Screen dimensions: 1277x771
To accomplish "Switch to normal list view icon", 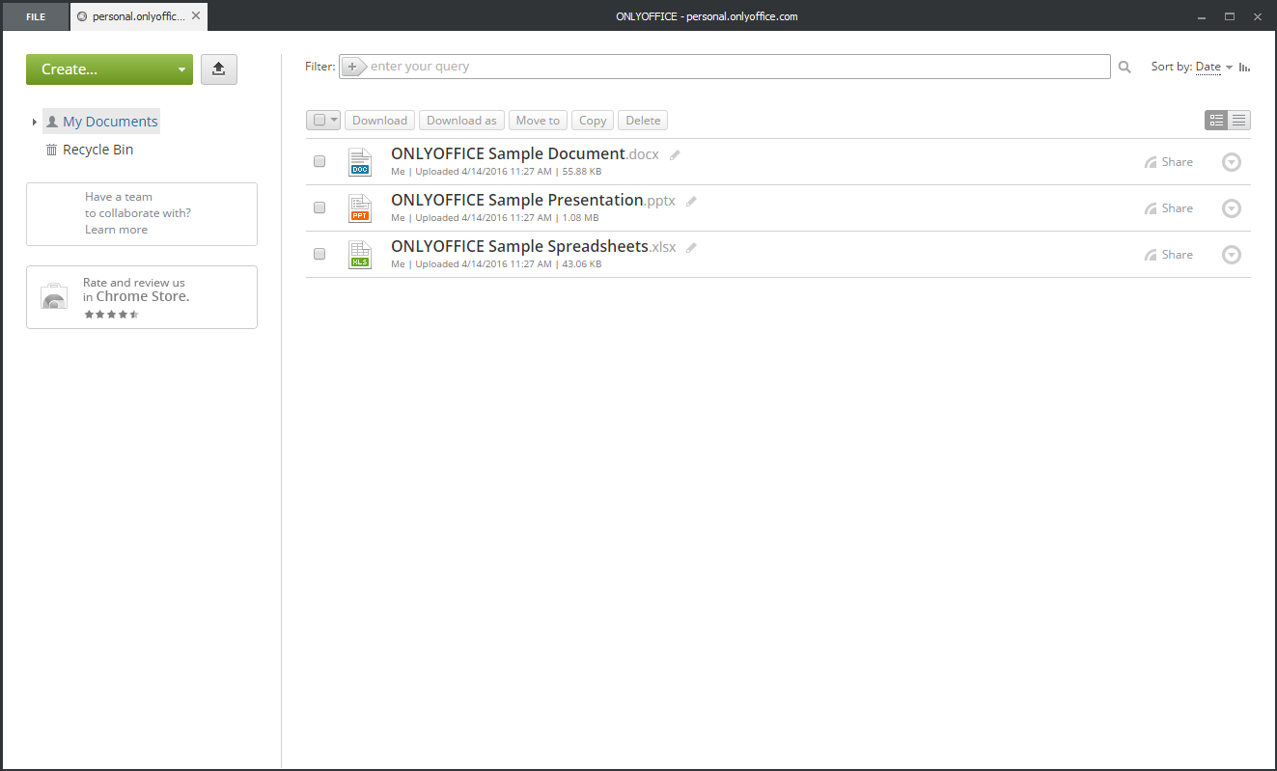I will click(1216, 121).
